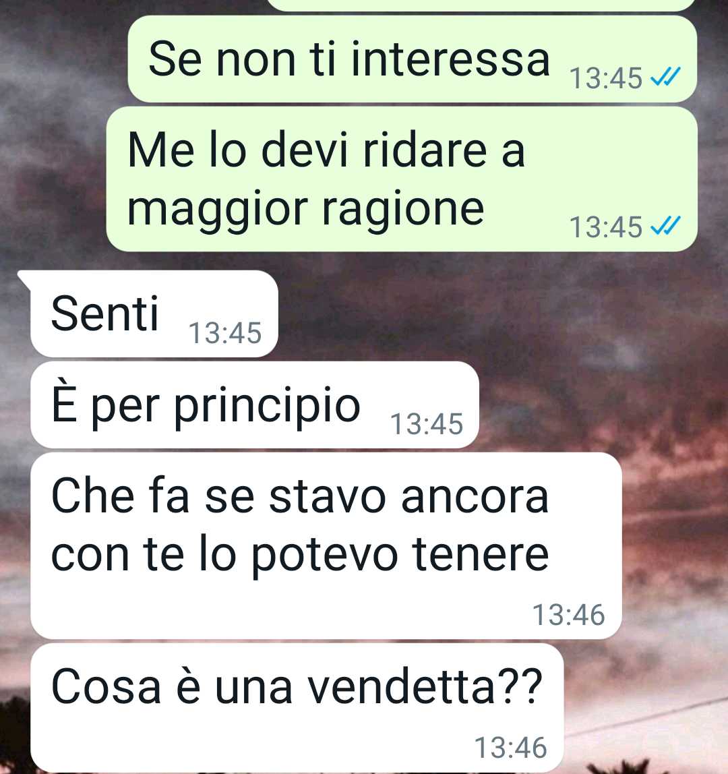Click the timestamp on "È per principio"

427,424
